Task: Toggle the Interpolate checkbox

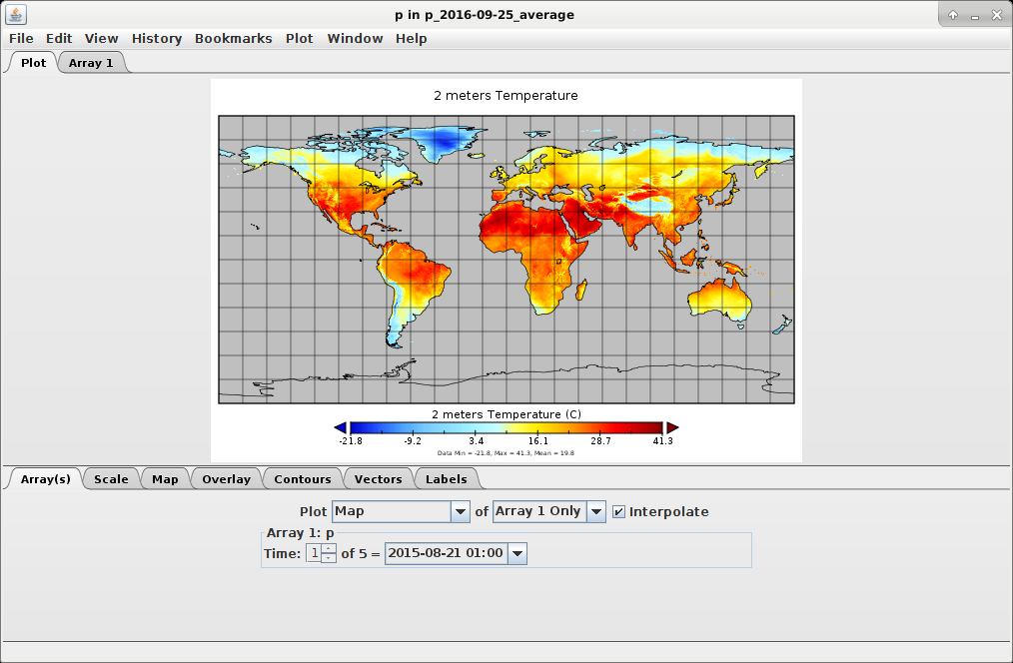Action: 619,512
